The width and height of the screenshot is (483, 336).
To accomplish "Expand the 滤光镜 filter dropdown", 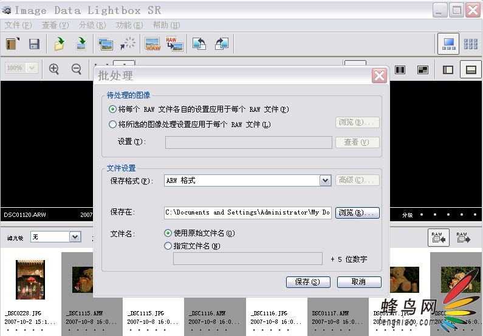I will pos(75,236).
